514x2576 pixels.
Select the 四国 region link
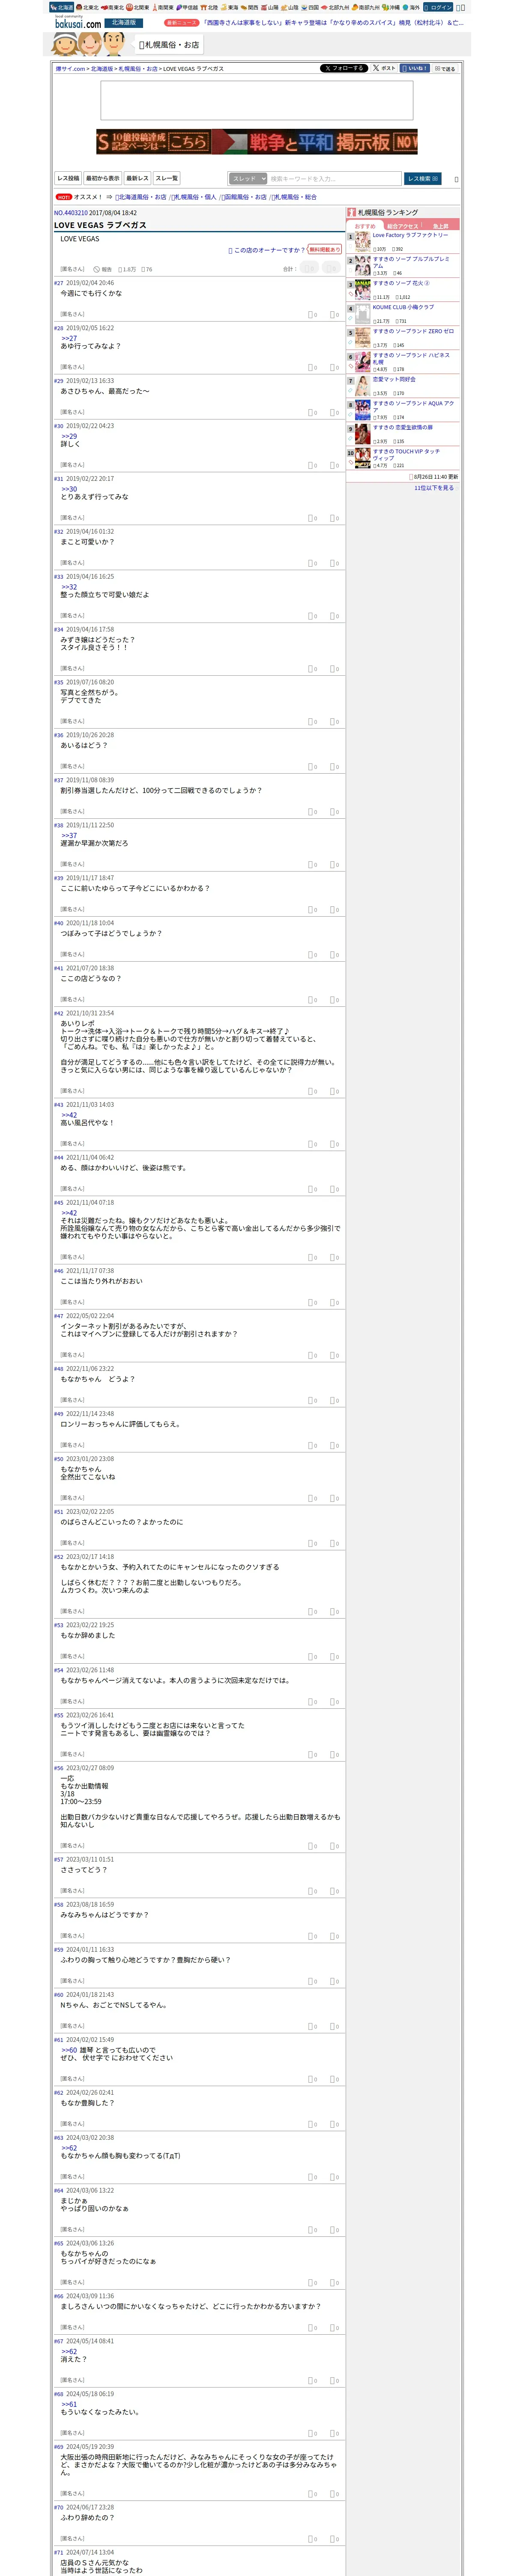pyautogui.click(x=311, y=7)
